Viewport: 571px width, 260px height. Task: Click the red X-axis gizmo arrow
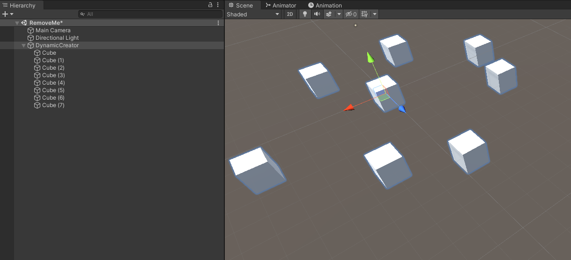click(349, 108)
